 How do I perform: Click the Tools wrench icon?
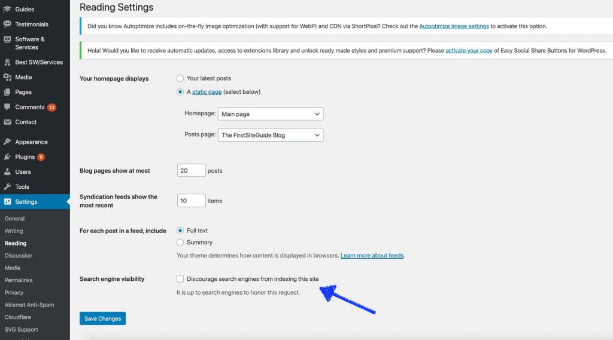[7, 186]
